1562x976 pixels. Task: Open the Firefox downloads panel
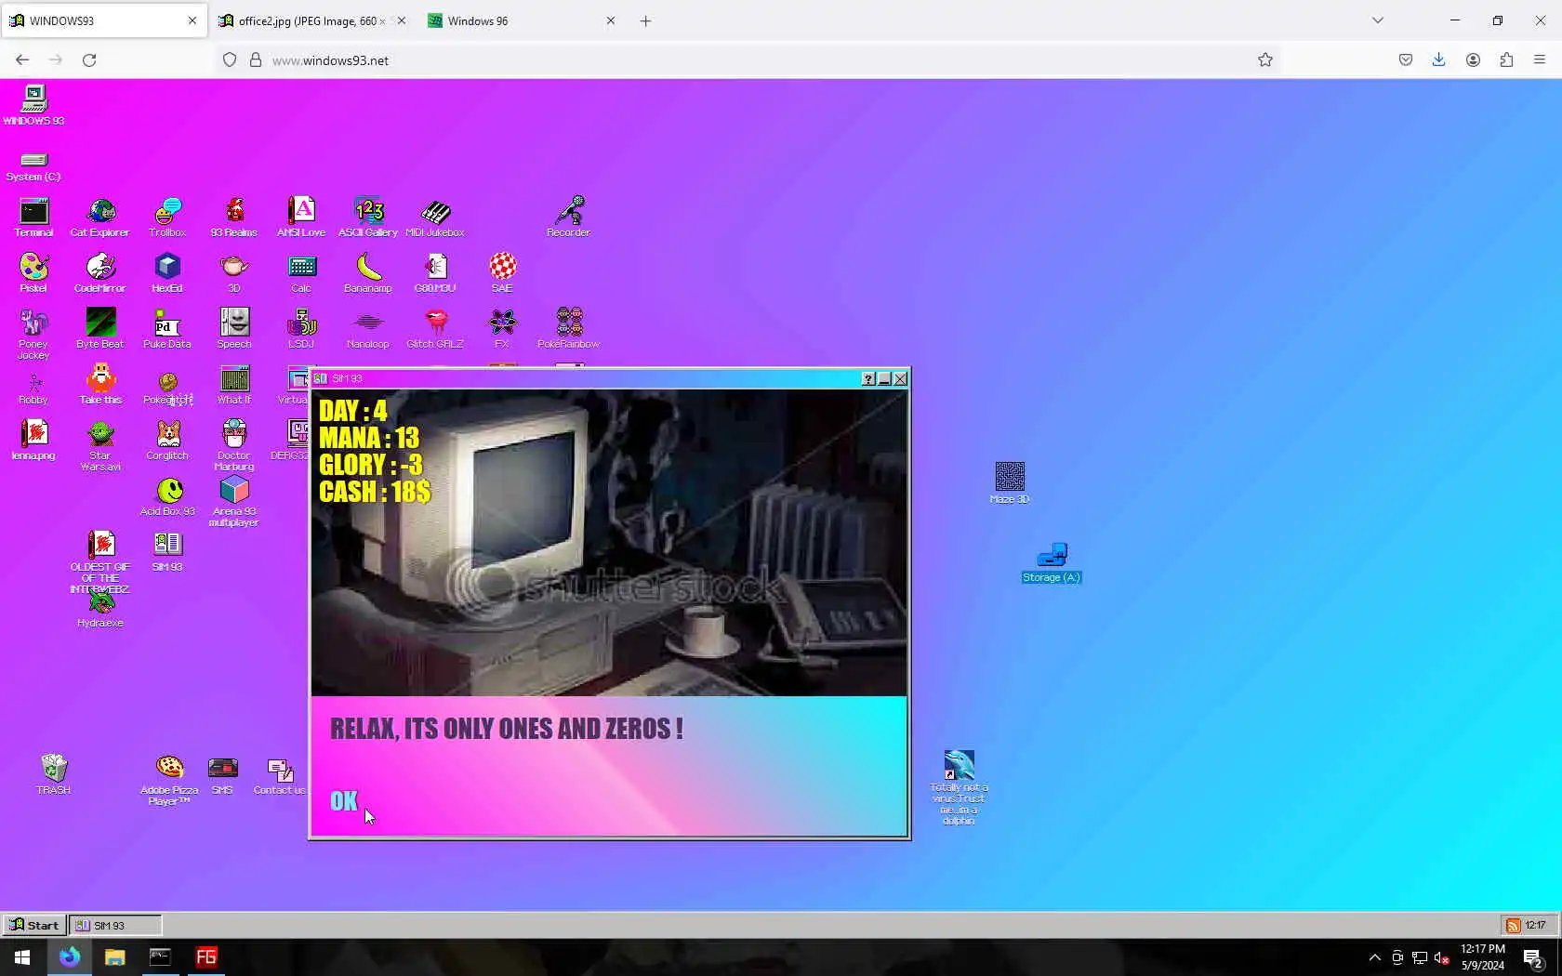click(x=1438, y=59)
